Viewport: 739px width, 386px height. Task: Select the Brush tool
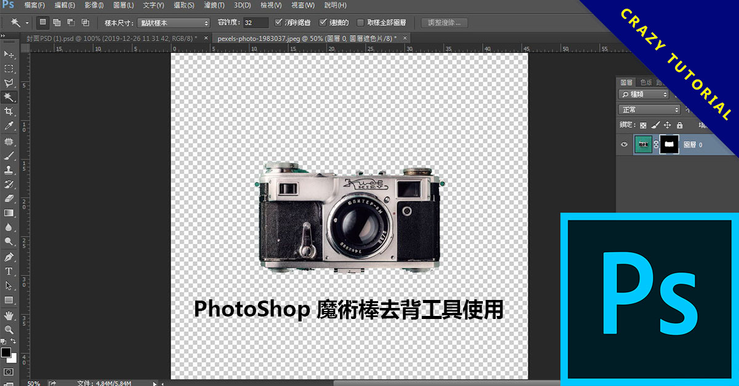coord(9,156)
